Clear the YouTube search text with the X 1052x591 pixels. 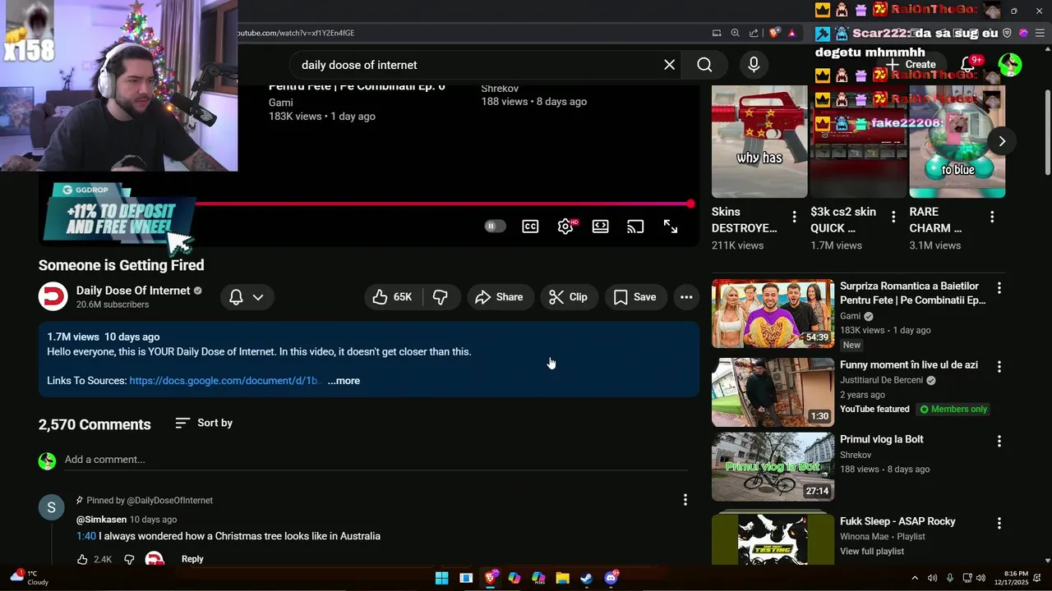click(x=669, y=65)
